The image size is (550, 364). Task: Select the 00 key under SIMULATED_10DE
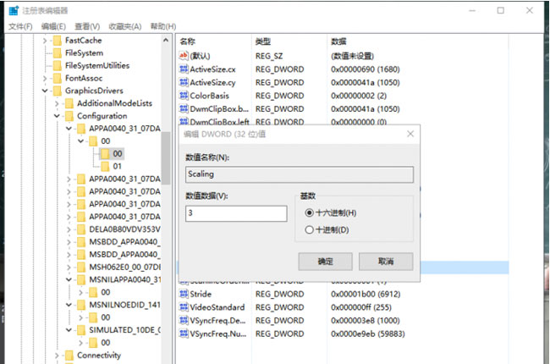click(105, 343)
